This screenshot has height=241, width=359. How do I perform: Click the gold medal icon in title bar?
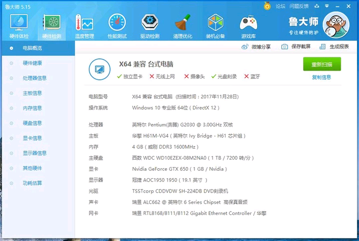(x=267, y=6)
